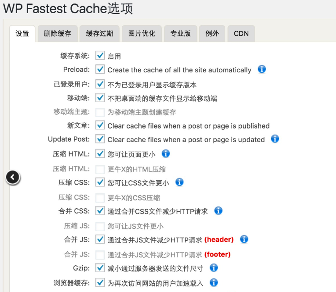Viewport: 336px width, 292px height.
Task: Check 更牛X的HTML压缩 checkbox
Action: tap(100, 169)
